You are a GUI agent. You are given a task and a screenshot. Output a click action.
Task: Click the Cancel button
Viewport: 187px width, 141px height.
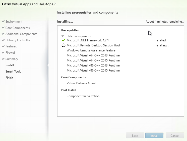(175, 136)
